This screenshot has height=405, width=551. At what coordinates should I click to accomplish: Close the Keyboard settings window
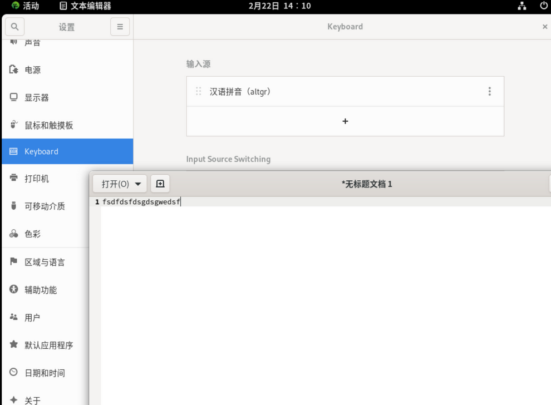tap(544, 27)
